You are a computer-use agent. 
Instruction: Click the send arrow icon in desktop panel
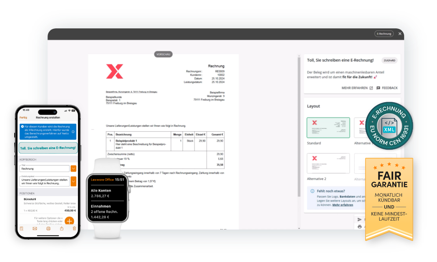pos(359,219)
